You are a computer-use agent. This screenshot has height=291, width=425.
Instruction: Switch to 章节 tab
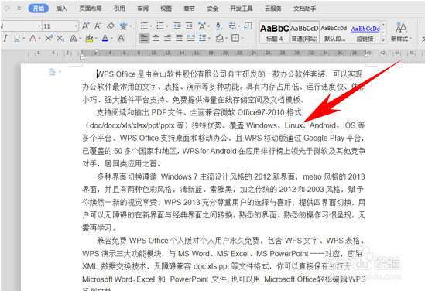point(189,9)
